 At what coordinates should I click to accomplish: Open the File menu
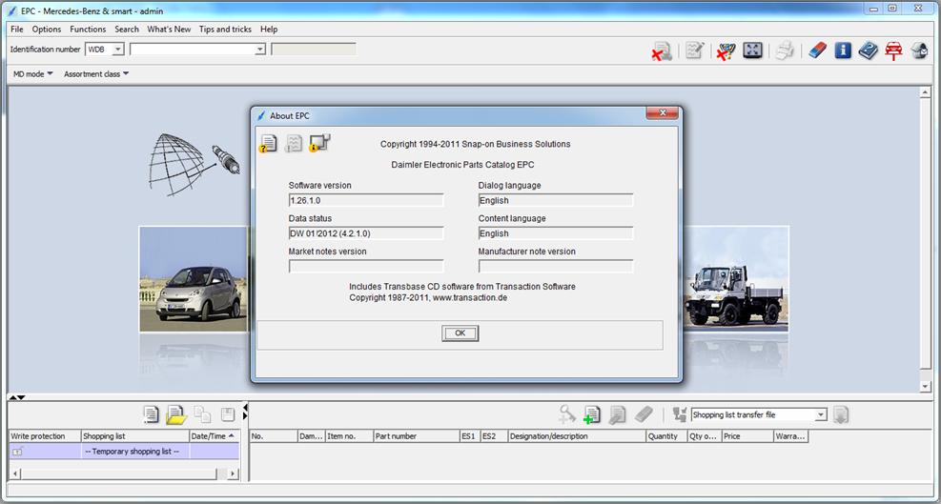17,29
